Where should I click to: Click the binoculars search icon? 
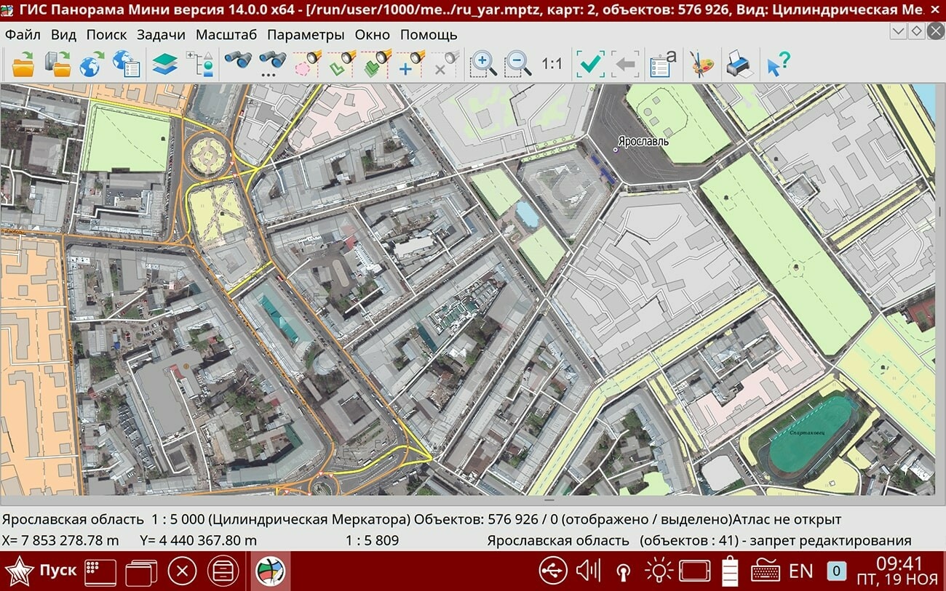pos(237,61)
